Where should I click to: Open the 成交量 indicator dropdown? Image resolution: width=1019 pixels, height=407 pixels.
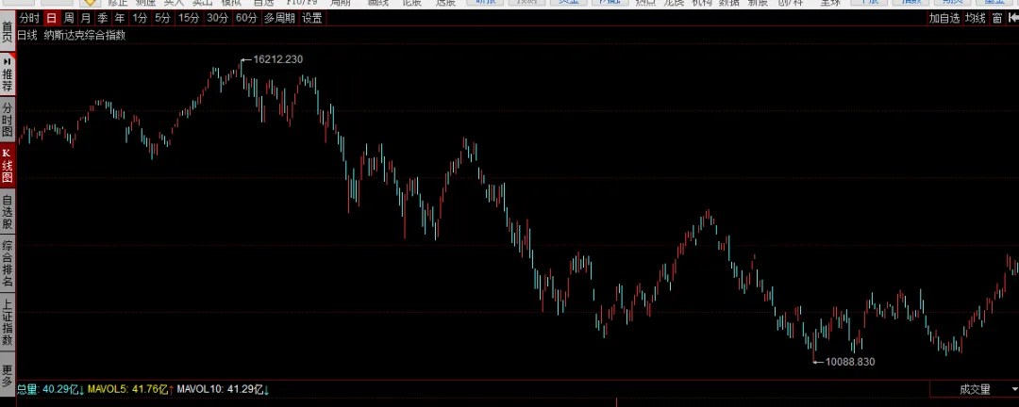(x=974, y=389)
